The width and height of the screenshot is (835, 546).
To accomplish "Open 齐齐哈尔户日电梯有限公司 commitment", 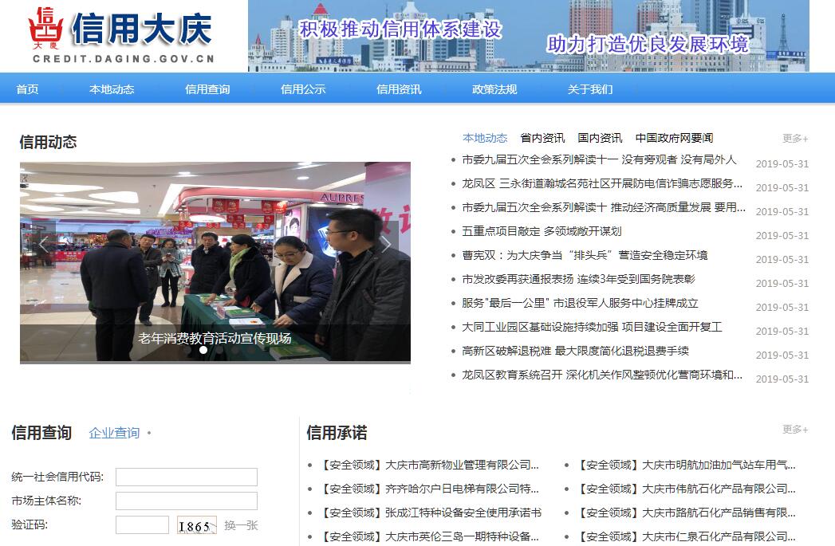I will [x=430, y=489].
